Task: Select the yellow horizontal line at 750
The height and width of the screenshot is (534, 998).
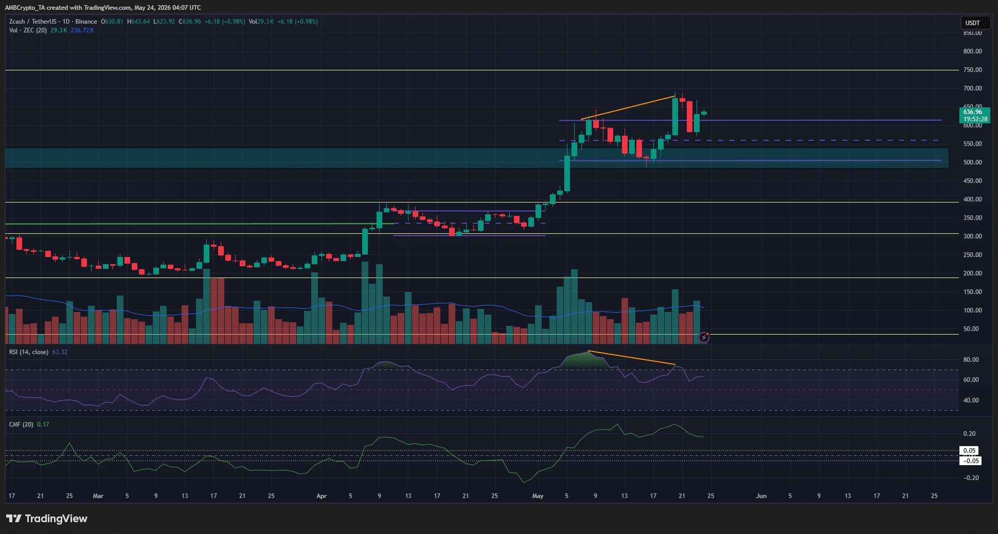Action: 482,70
